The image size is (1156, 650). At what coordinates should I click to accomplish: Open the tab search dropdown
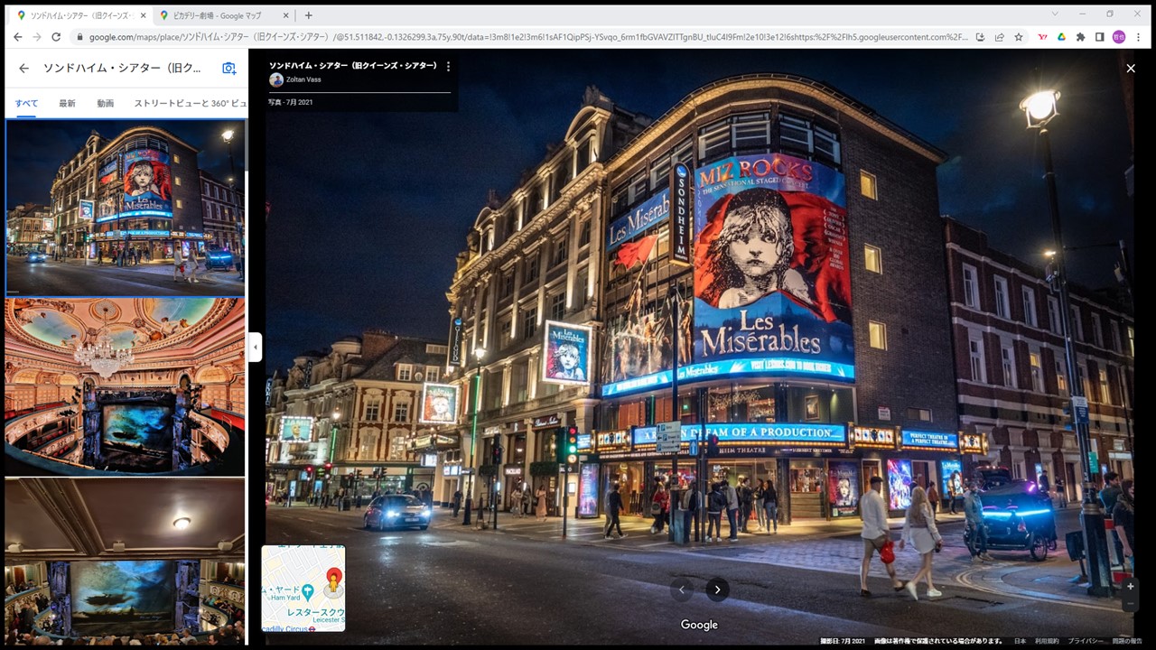click(1055, 14)
